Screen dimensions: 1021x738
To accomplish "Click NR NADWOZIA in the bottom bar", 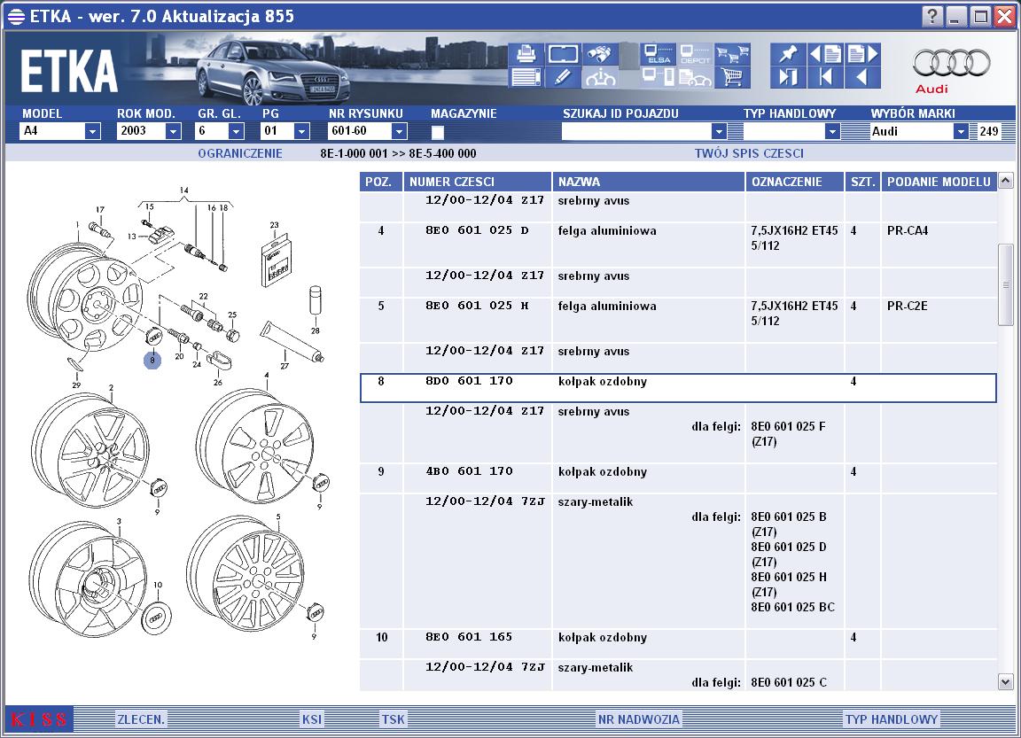I will pyautogui.click(x=639, y=719).
